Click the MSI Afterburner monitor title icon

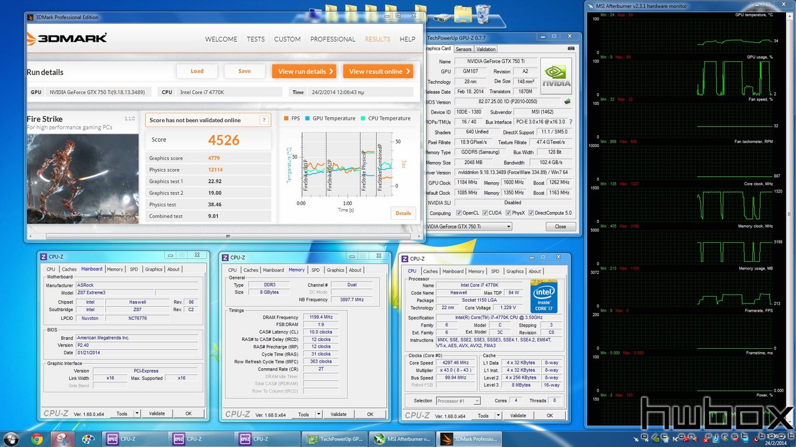(591, 6)
